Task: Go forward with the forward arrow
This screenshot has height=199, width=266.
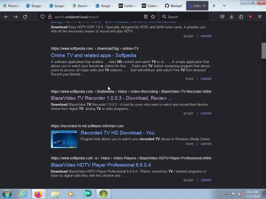Action: point(15,17)
